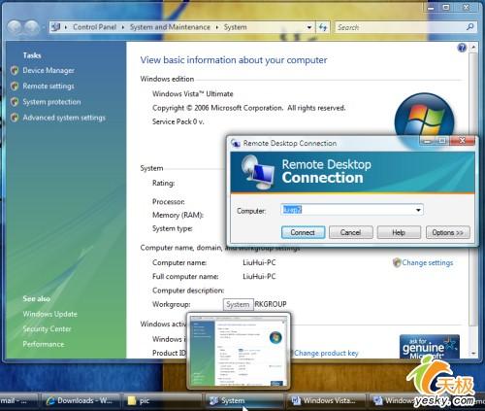Click the Forward navigation arrow button
This screenshot has height=411, width=485.
[x=32, y=27]
